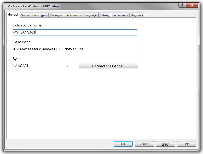The image size is (203, 154).
Task: Open the Diagnostic tab
Action: coord(137,15)
